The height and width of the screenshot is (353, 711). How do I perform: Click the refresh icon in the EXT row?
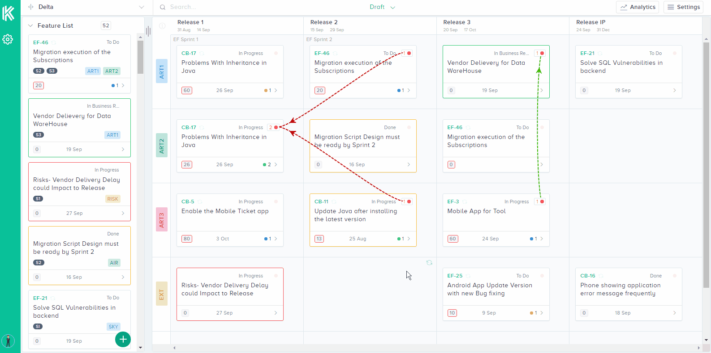coord(429,263)
